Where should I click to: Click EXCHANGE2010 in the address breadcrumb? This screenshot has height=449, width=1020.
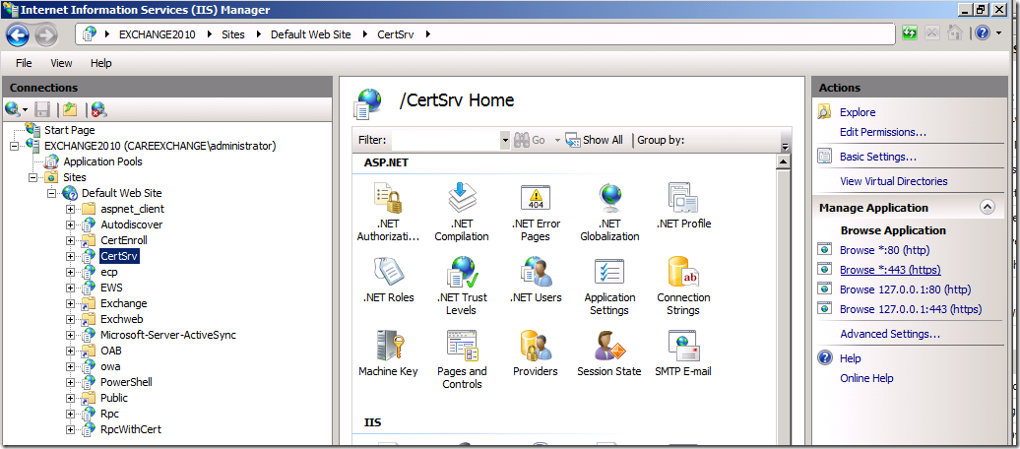click(x=157, y=34)
